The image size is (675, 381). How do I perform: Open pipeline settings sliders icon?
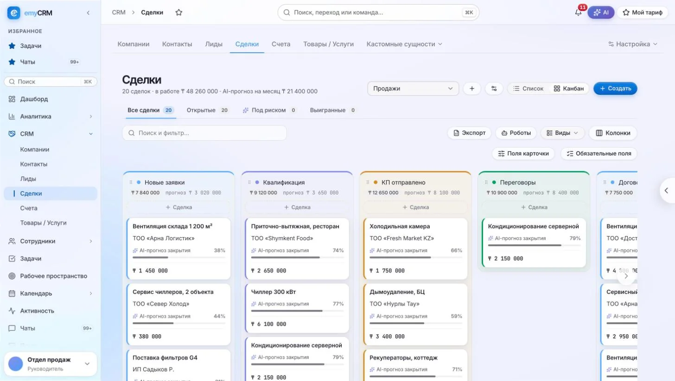click(494, 88)
